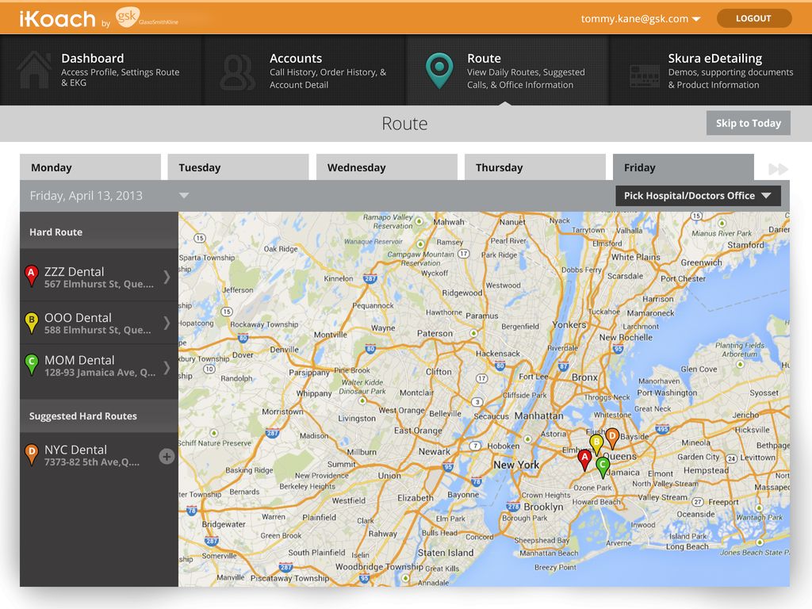Click yellow marker B on the map

point(596,445)
